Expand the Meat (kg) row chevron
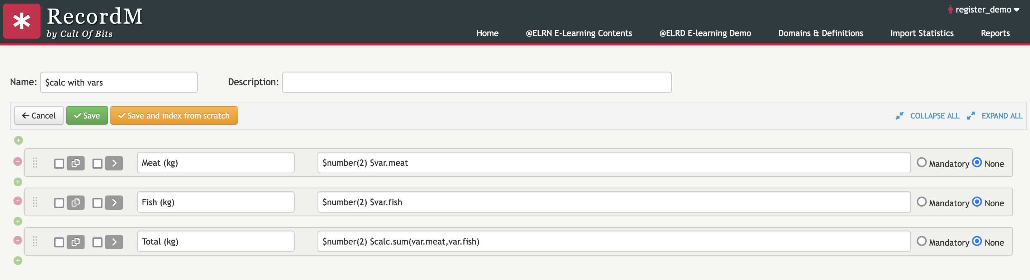1030x280 pixels. pyautogui.click(x=114, y=163)
